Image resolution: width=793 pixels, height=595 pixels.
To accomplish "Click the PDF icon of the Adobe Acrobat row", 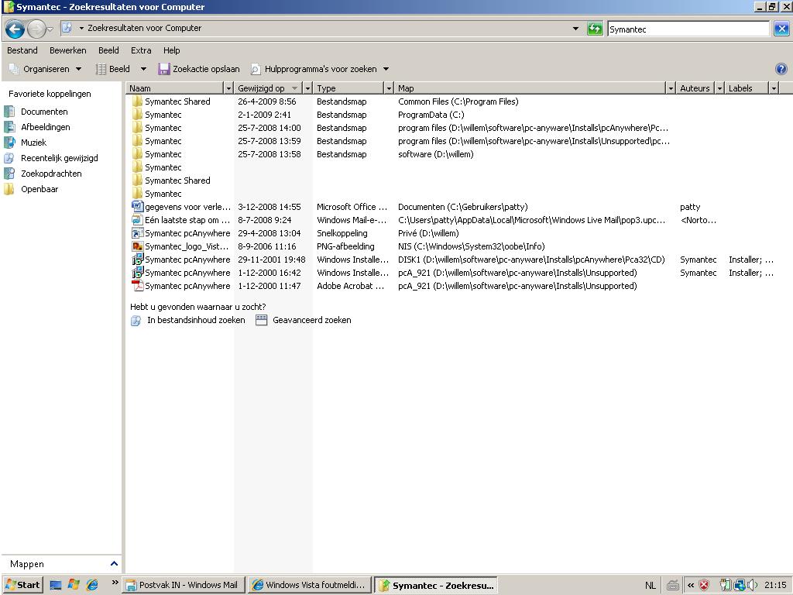I will pos(137,285).
